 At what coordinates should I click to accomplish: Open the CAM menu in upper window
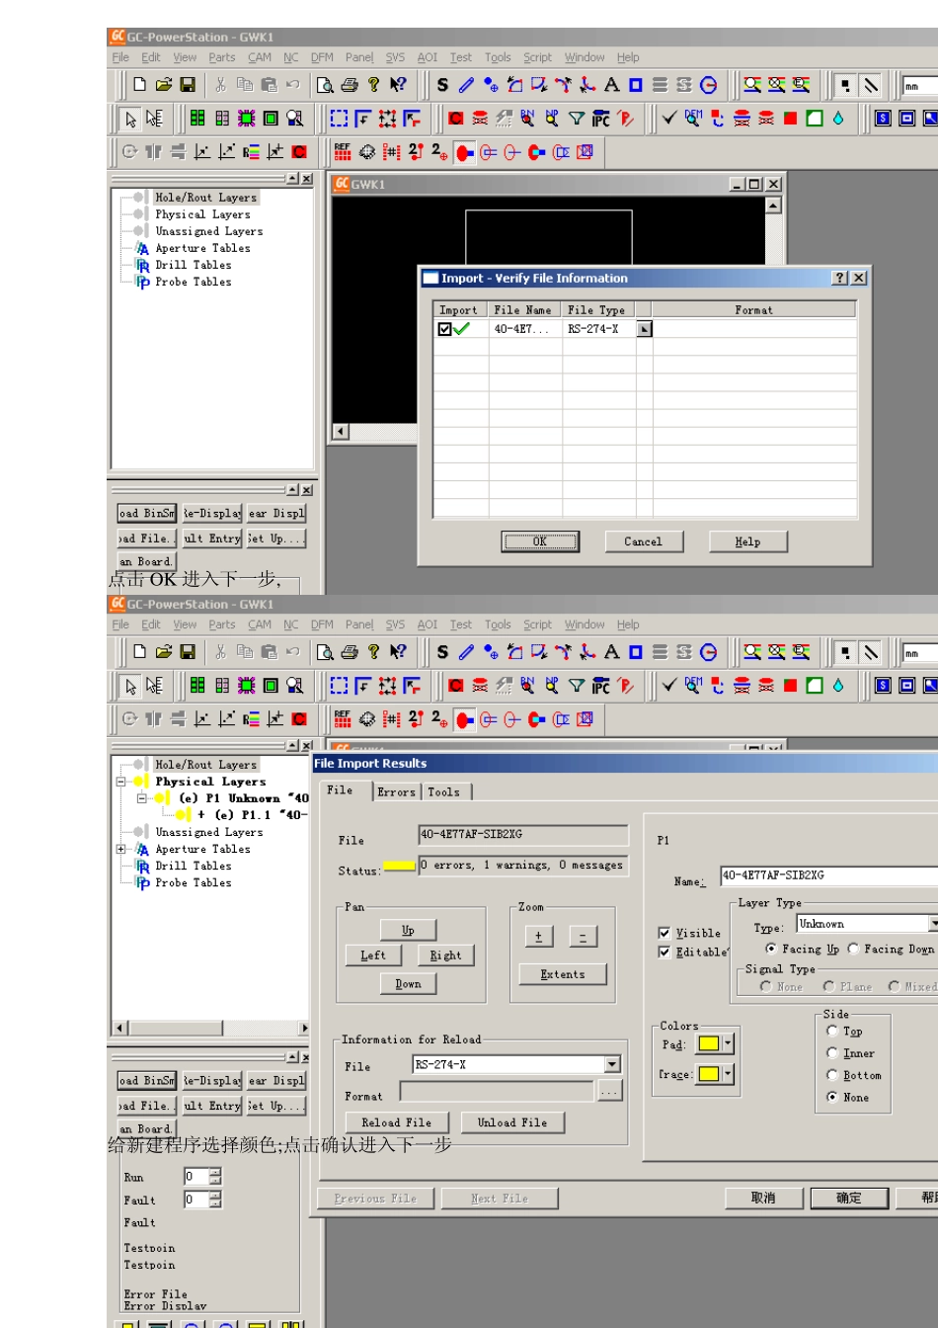click(x=260, y=57)
